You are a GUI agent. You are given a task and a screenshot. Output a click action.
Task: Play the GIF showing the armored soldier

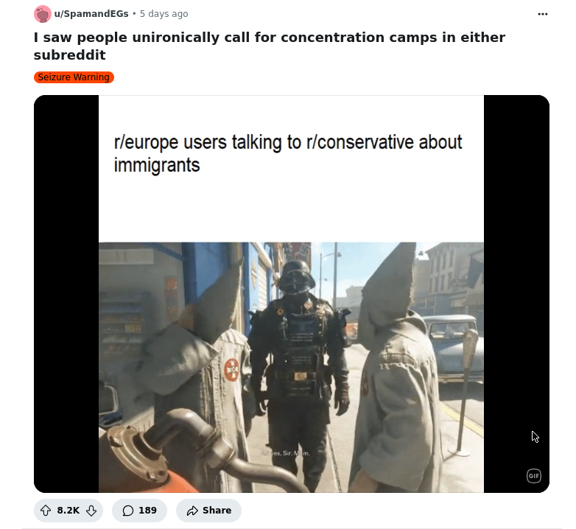298,368
